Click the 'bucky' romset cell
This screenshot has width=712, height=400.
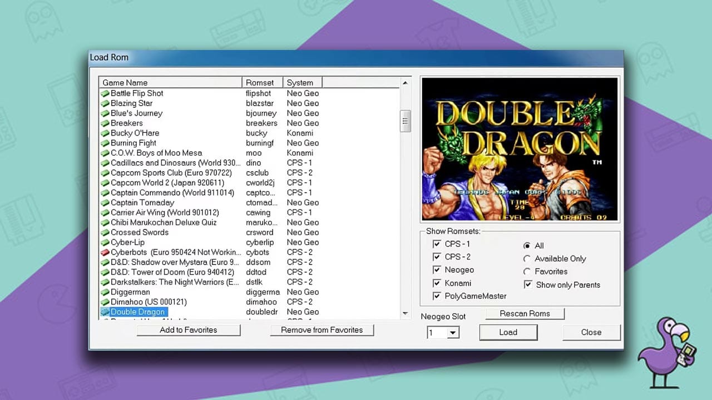pos(256,133)
